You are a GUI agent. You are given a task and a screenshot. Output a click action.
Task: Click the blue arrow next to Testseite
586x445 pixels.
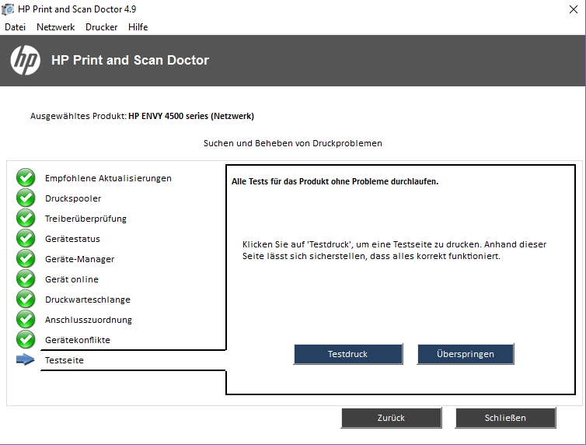coord(26,359)
